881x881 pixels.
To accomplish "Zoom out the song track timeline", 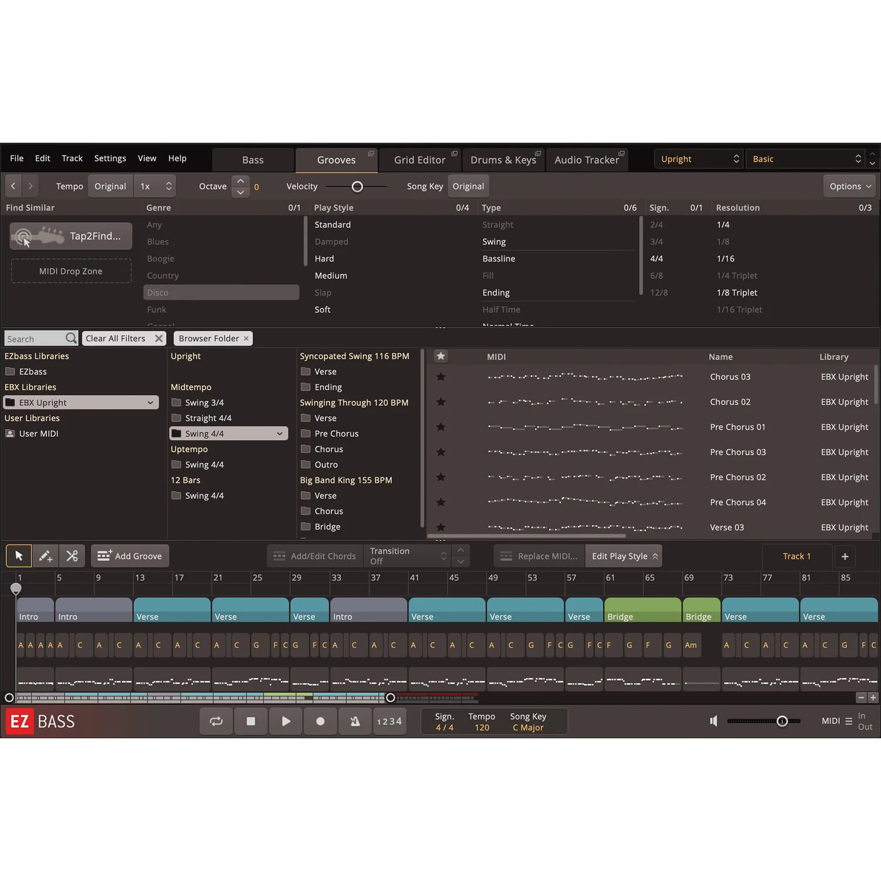I will pyautogui.click(x=861, y=698).
